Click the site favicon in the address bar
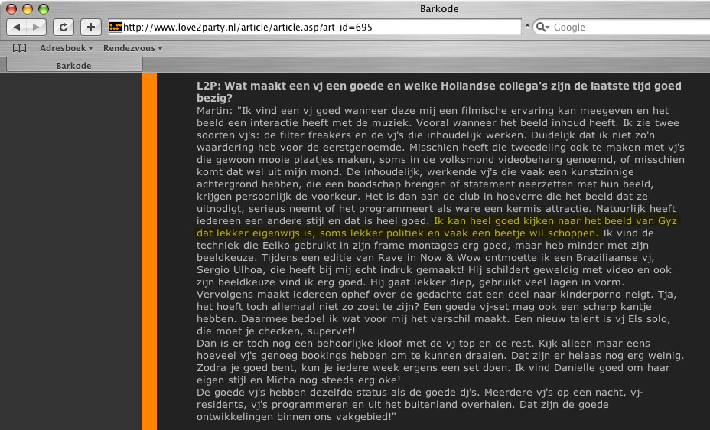710x430 pixels. point(116,28)
